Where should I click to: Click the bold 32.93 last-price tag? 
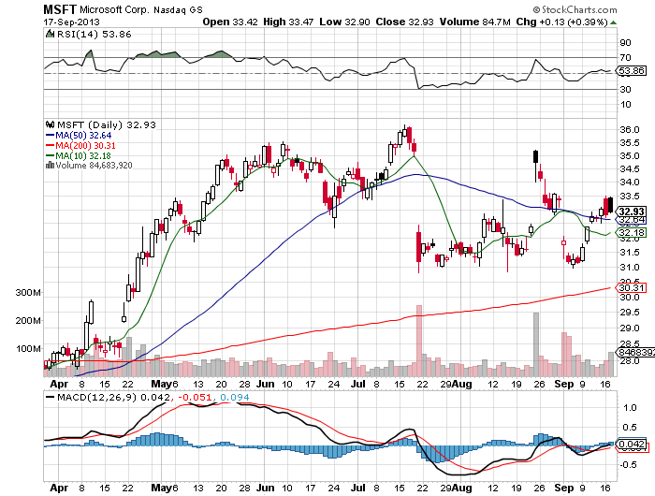[x=632, y=211]
